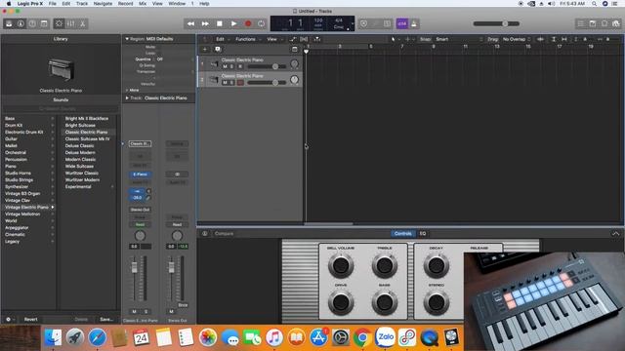Open the media Browsers button
The height and width of the screenshot is (351, 625).
616,23
